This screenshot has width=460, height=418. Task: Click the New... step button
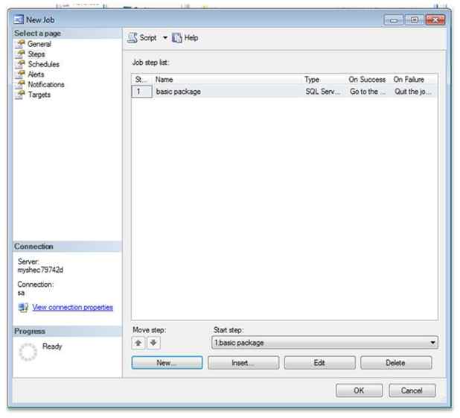[x=167, y=363]
